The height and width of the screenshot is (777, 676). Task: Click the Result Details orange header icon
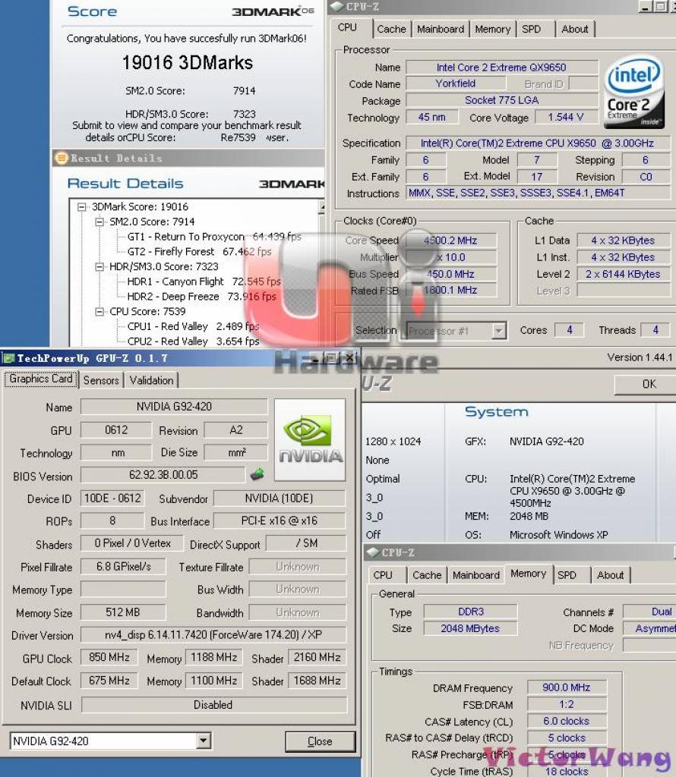click(62, 158)
